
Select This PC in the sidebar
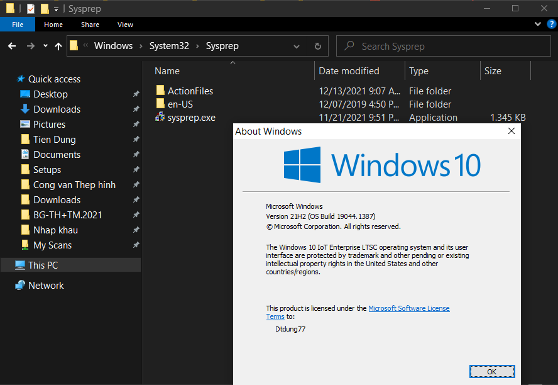point(70,265)
